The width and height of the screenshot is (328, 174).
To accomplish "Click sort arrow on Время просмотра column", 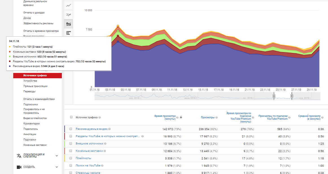I will (x=181, y=117).
